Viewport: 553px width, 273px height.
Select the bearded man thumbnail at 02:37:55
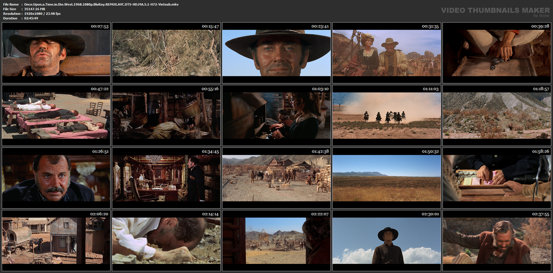pos(497,240)
